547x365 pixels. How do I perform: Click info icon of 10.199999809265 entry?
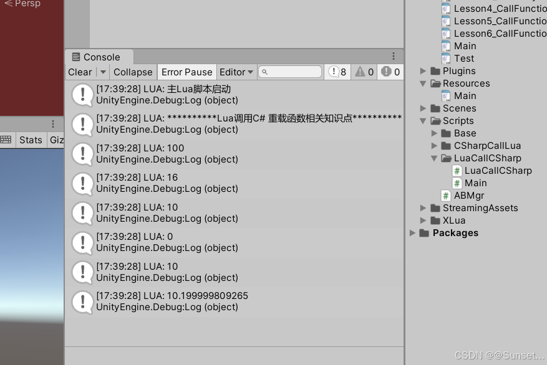pyautogui.click(x=83, y=302)
